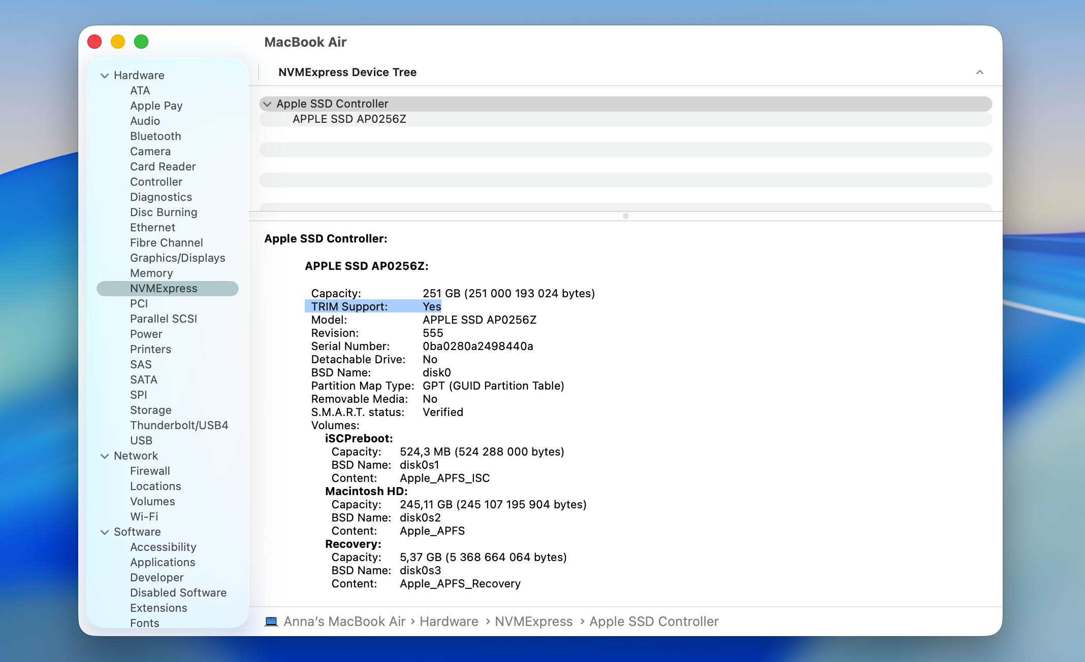
Task: Open the Bluetooth hardware section
Action: coord(155,136)
